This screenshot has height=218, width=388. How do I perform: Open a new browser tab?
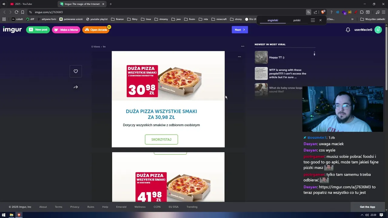(x=111, y=4)
